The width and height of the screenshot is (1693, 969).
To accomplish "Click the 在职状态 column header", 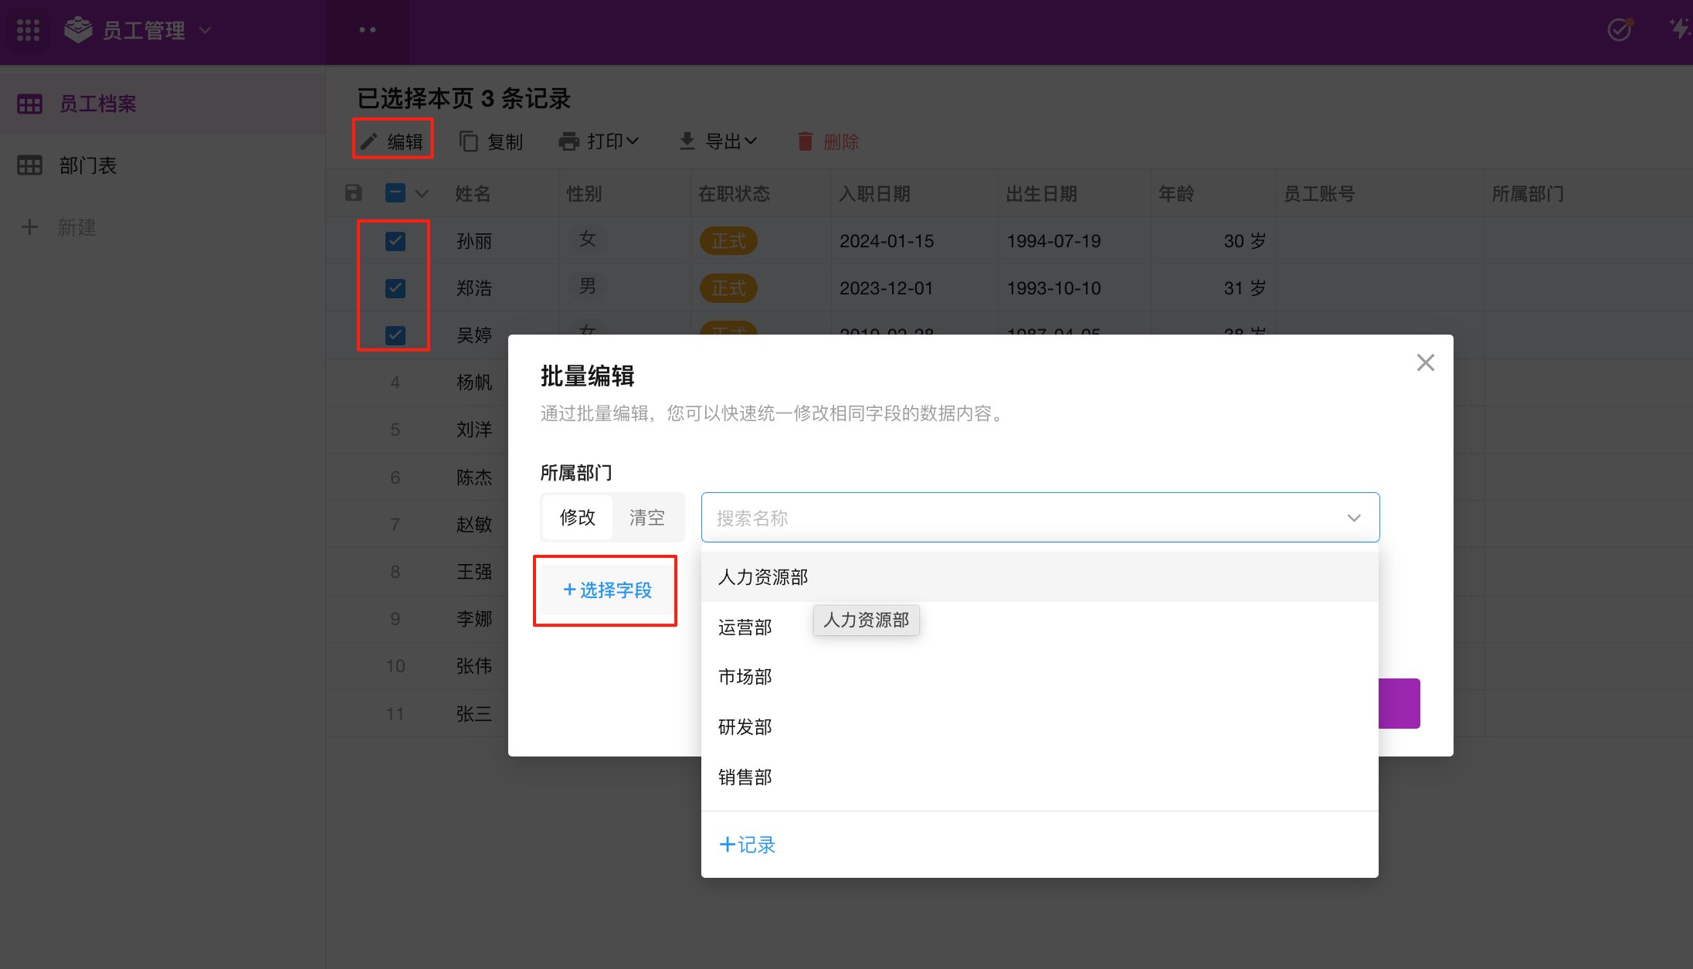I will coord(734,194).
